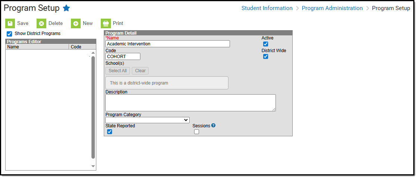Open the Program Category dropdown

[147, 120]
